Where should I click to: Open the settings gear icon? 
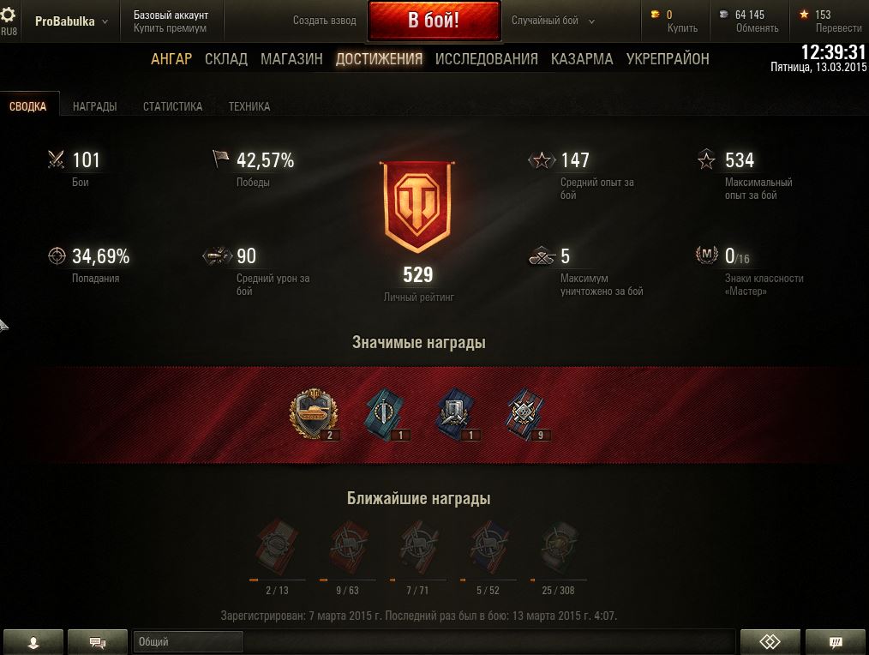9,14
